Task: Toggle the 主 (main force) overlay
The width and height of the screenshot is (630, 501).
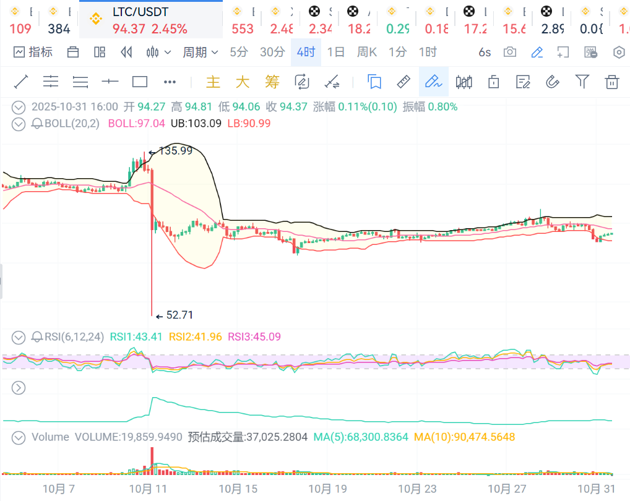Action: [213, 82]
